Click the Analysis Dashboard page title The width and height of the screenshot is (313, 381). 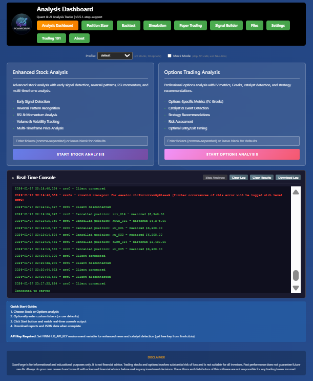click(x=65, y=9)
